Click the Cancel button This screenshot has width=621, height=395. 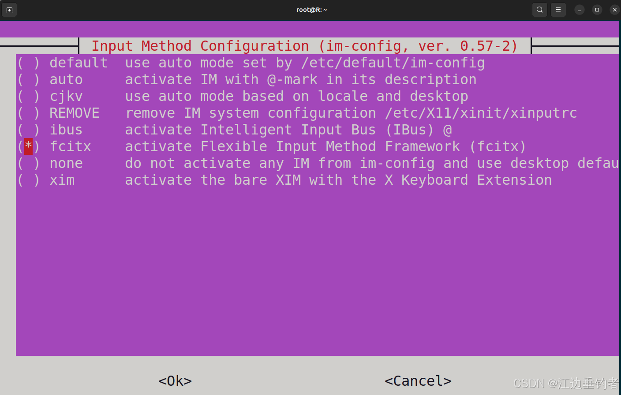tap(418, 381)
